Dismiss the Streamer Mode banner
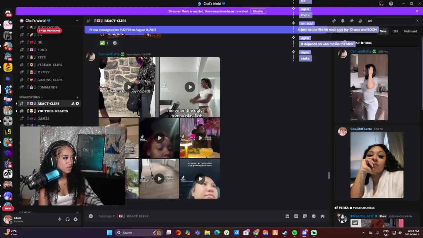The height and width of the screenshot is (238, 423). (x=417, y=11)
